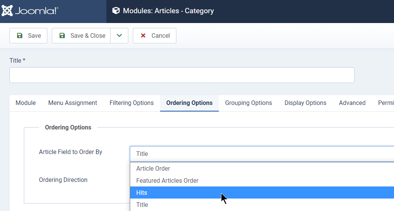Open the Menu Assignment tab
Image resolution: width=394 pixels, height=211 pixels.
(x=73, y=103)
